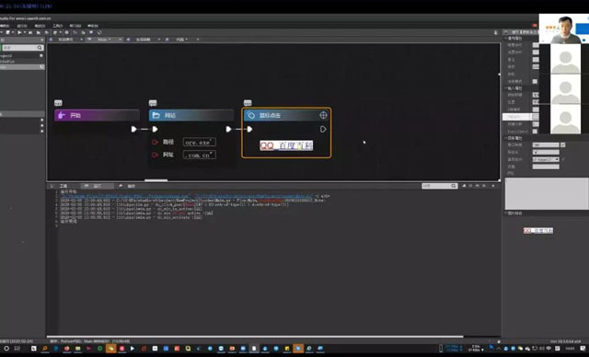Collapse the 目标属性 section header
This screenshot has width=589, height=357.
tap(514, 138)
